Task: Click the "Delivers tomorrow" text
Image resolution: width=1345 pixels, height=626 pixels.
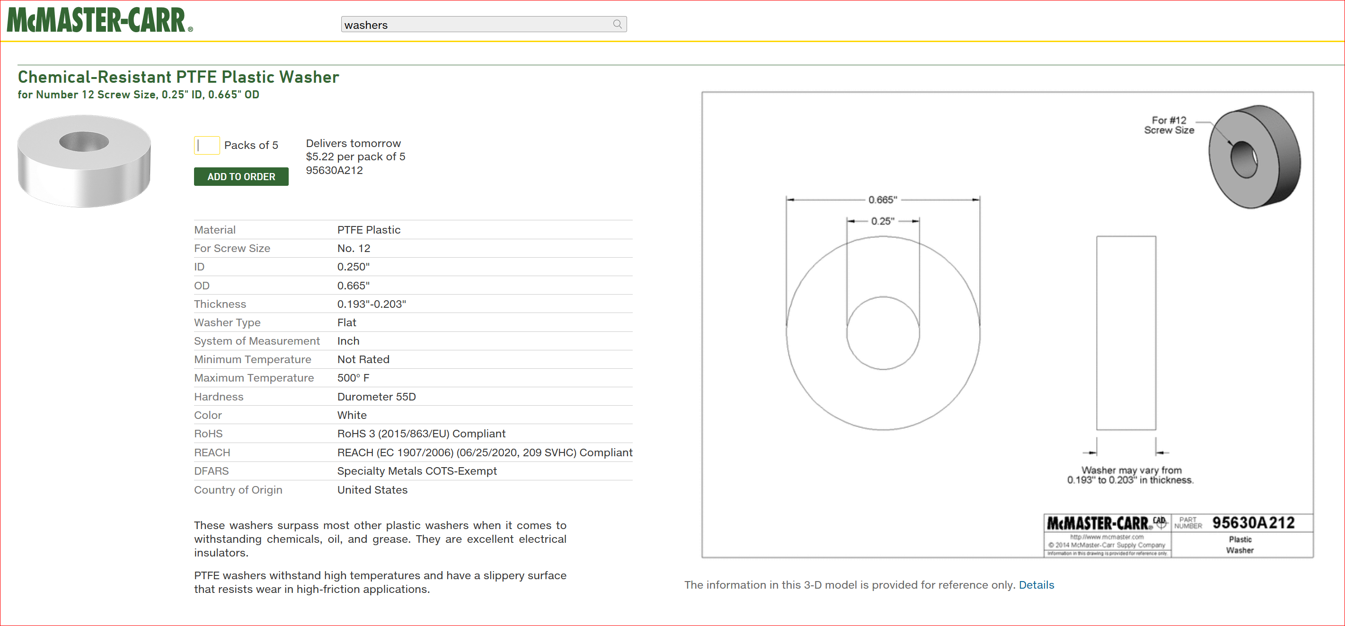Action: (x=353, y=143)
